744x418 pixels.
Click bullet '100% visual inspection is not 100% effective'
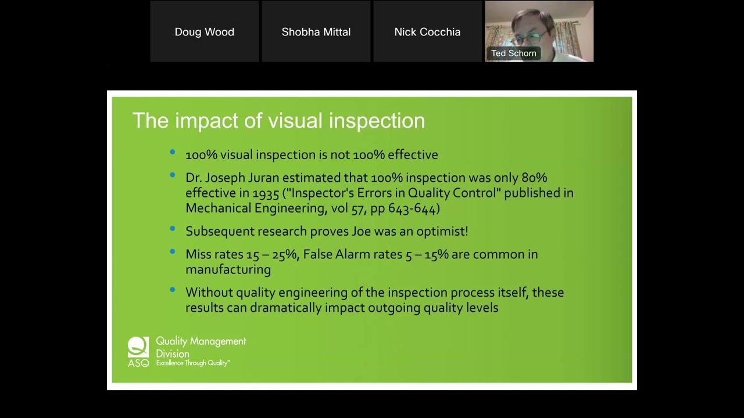(312, 154)
